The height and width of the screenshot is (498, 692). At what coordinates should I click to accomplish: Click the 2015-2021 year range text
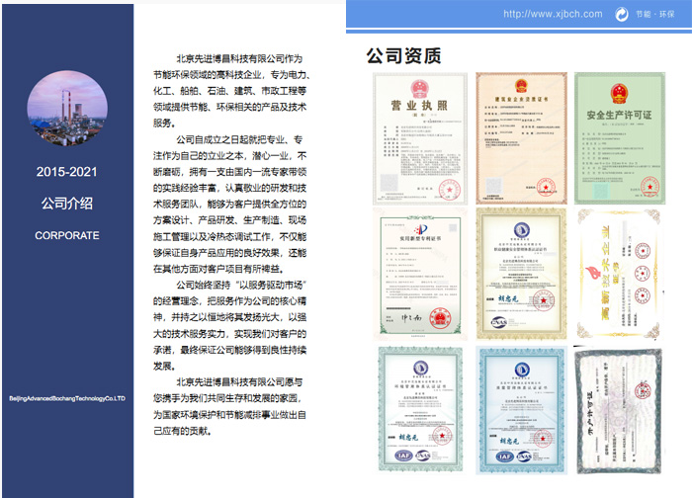(x=66, y=172)
